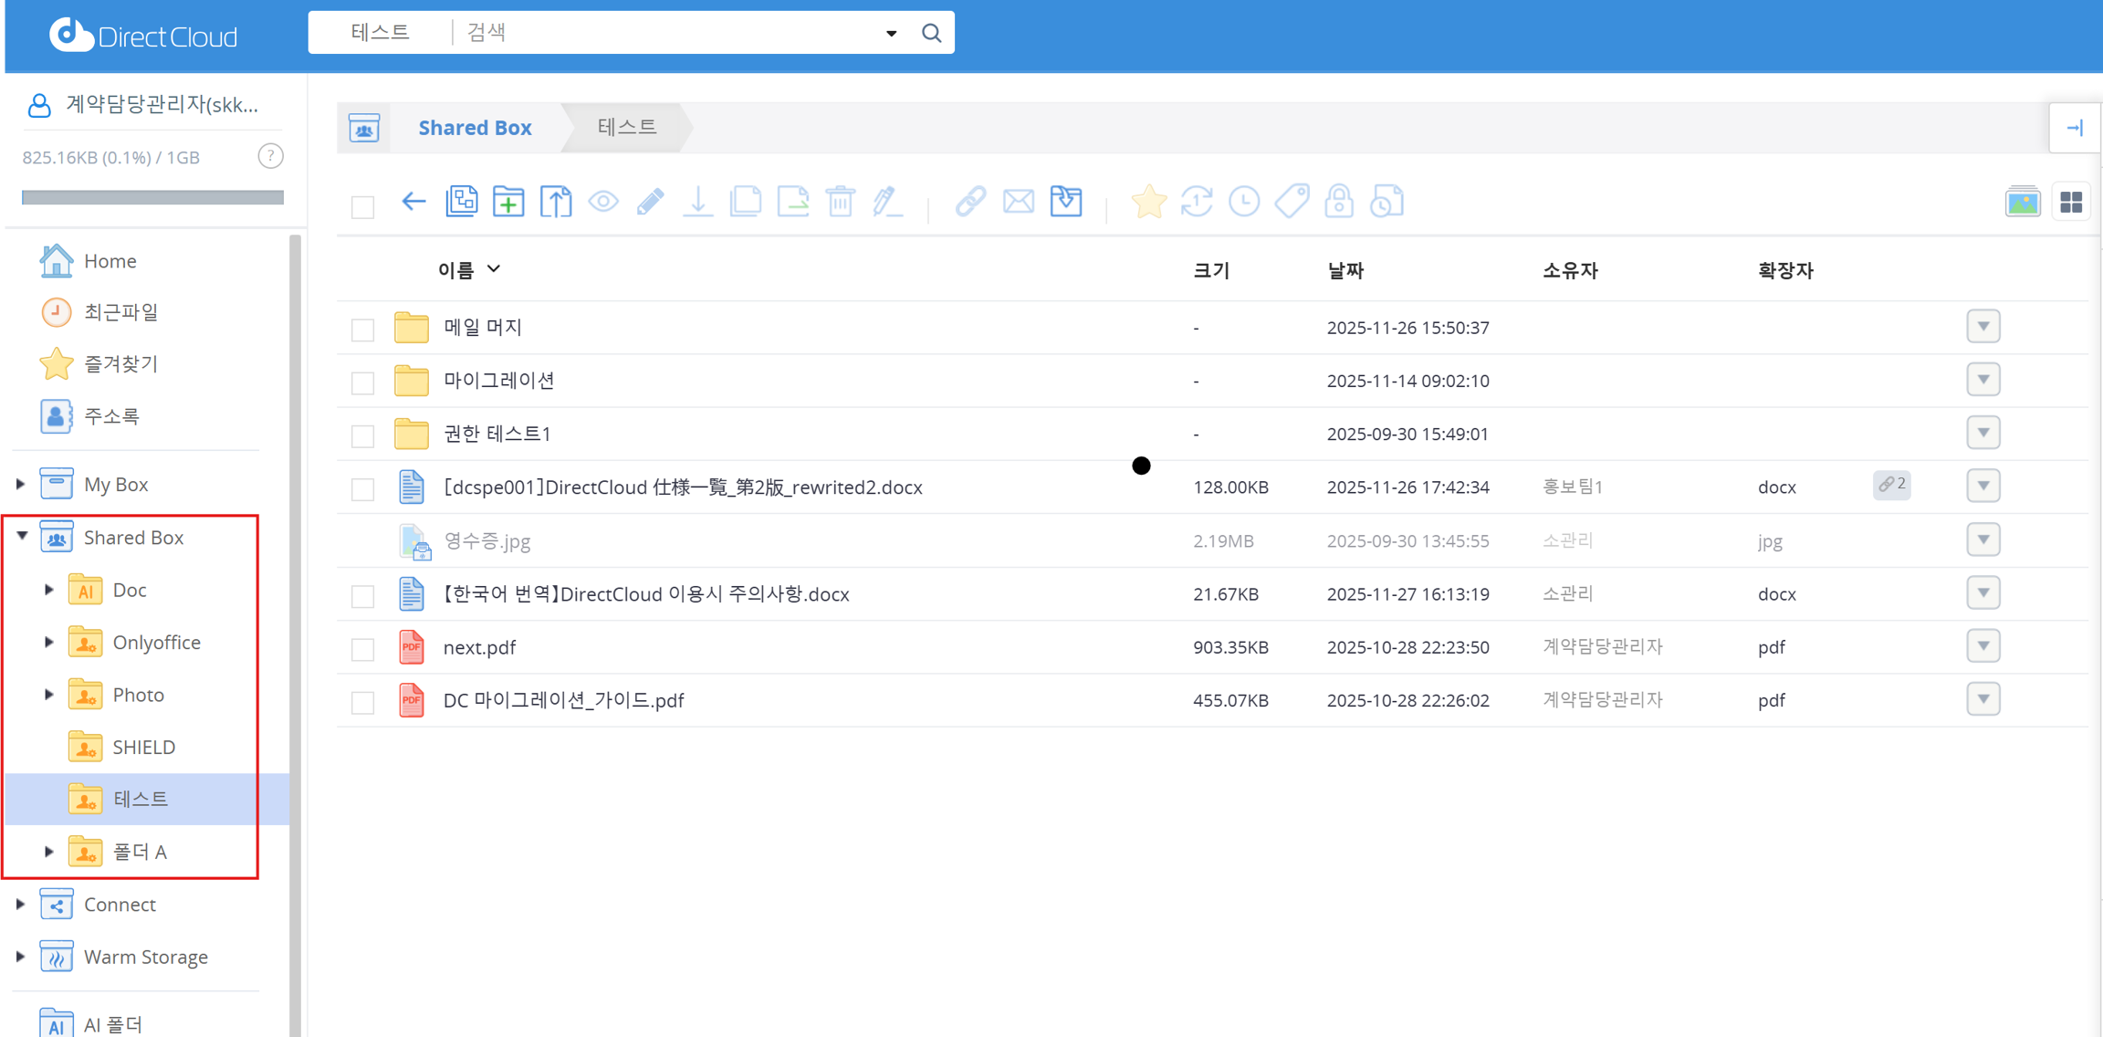Click the lock icon in toolbar
The height and width of the screenshot is (1037, 2103).
[x=1338, y=202]
